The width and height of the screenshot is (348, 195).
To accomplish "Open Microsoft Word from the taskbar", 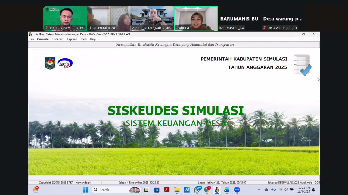I will [x=227, y=190].
